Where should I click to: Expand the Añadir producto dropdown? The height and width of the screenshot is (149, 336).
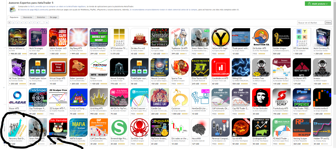[x=318, y=4]
